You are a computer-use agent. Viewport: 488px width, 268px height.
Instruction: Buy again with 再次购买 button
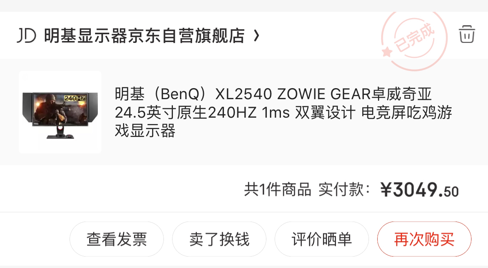[424, 239]
